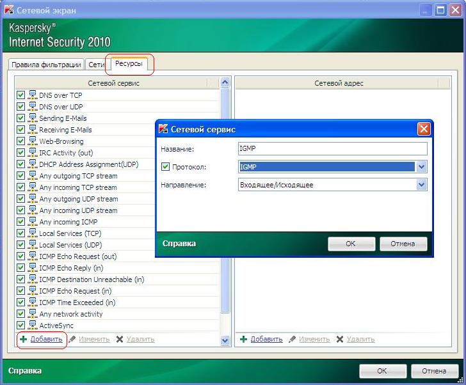Select the ICMP Time Exceeded (in) row text
Screen dimensions: 466x385
coord(77,302)
